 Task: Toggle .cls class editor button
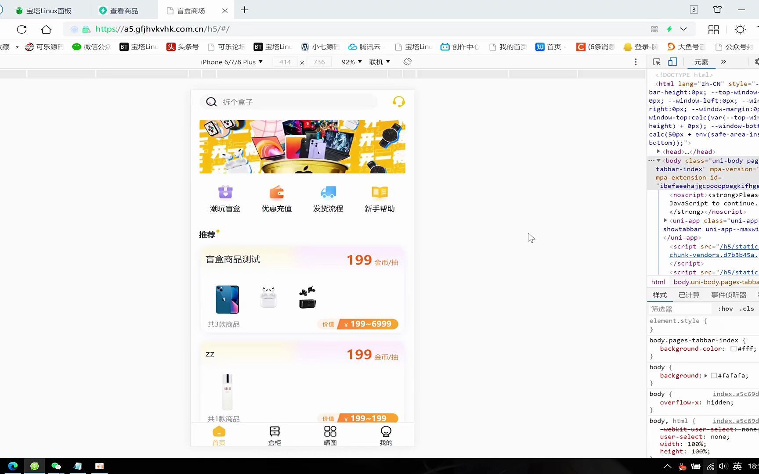[x=747, y=309]
